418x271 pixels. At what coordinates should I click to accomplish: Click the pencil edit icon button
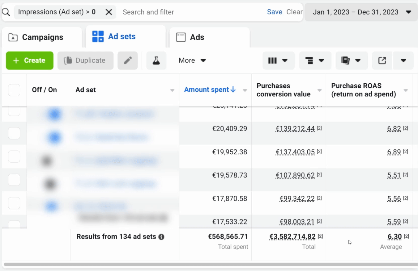click(x=127, y=60)
